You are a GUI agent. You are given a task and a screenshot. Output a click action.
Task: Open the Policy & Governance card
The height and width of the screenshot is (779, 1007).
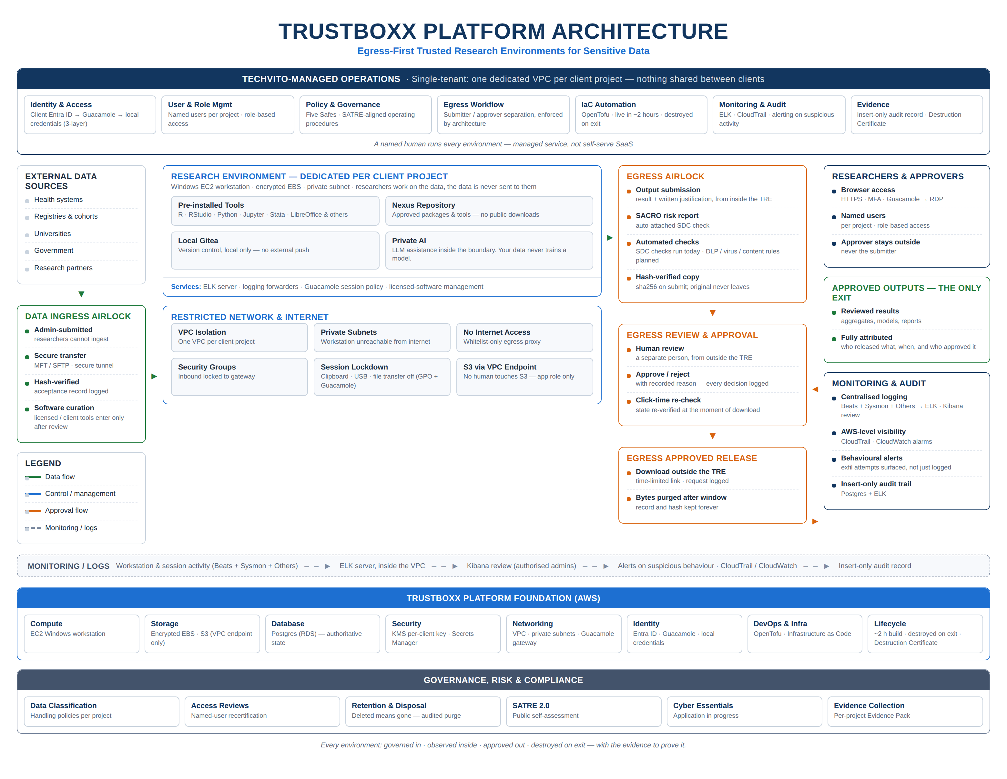coord(366,115)
